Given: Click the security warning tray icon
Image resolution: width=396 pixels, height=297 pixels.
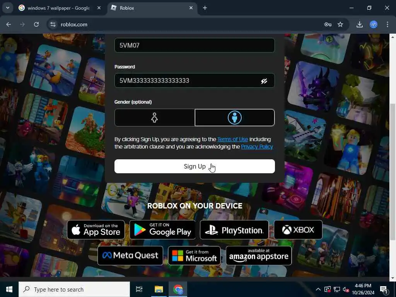Looking at the screenshot, I should pos(328,289).
